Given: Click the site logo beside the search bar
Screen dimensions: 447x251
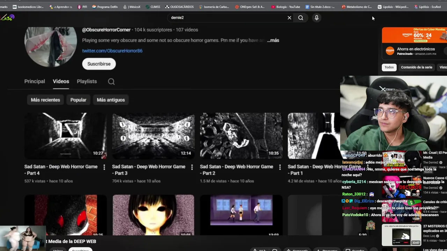Looking at the screenshot, I should (x=7, y=17).
